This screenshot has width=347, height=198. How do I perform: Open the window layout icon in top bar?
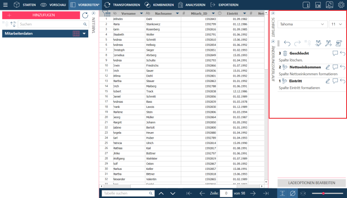click(318, 5)
